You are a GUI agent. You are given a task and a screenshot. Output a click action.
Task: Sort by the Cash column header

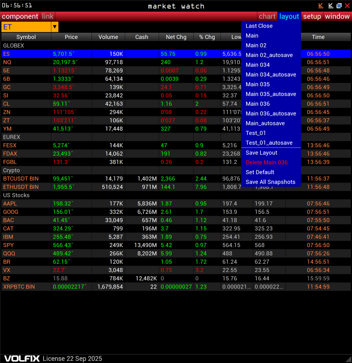pos(142,37)
